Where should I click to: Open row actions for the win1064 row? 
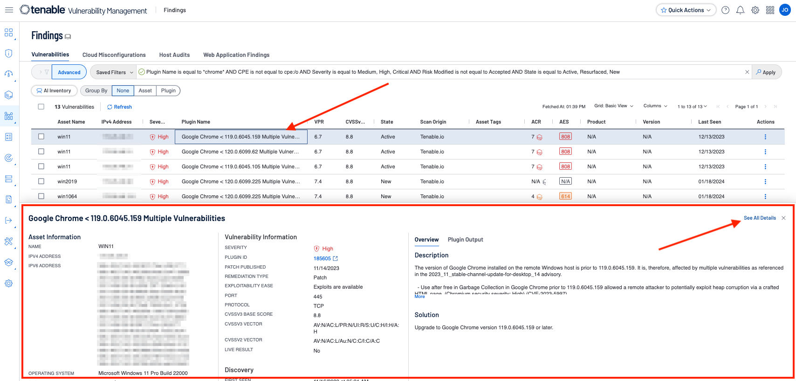[765, 196]
